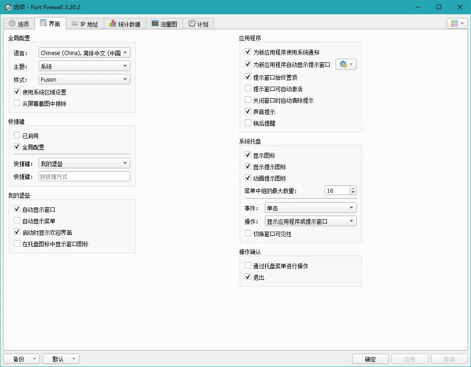Image resolution: width=471 pixels, height=367 pixels.
Task: Switch to the IP 地址 tab
Action: pyautogui.click(x=85, y=24)
